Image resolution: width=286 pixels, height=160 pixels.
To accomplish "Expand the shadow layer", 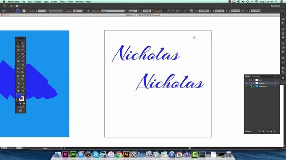I will tap(253, 83).
